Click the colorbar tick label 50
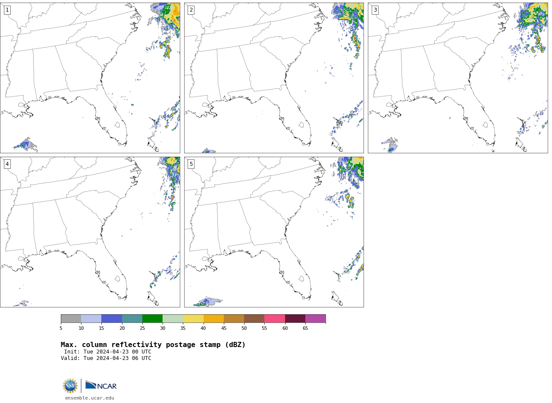 point(244,328)
